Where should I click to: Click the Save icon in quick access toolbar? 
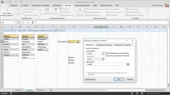click(6, 2)
